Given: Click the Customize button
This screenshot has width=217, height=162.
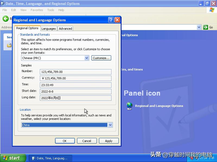Looking at the screenshot, I should 101,58.
